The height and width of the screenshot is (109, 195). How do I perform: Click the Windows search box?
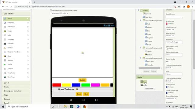28,107
